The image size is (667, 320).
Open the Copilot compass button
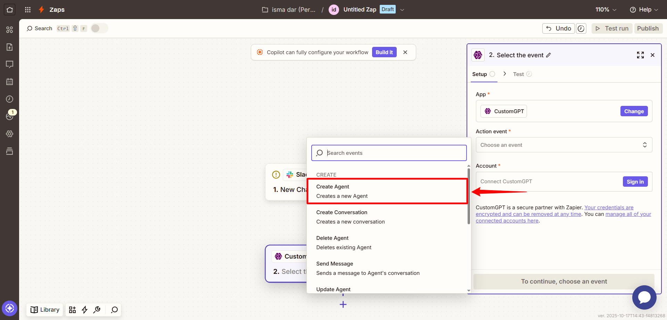[9, 308]
